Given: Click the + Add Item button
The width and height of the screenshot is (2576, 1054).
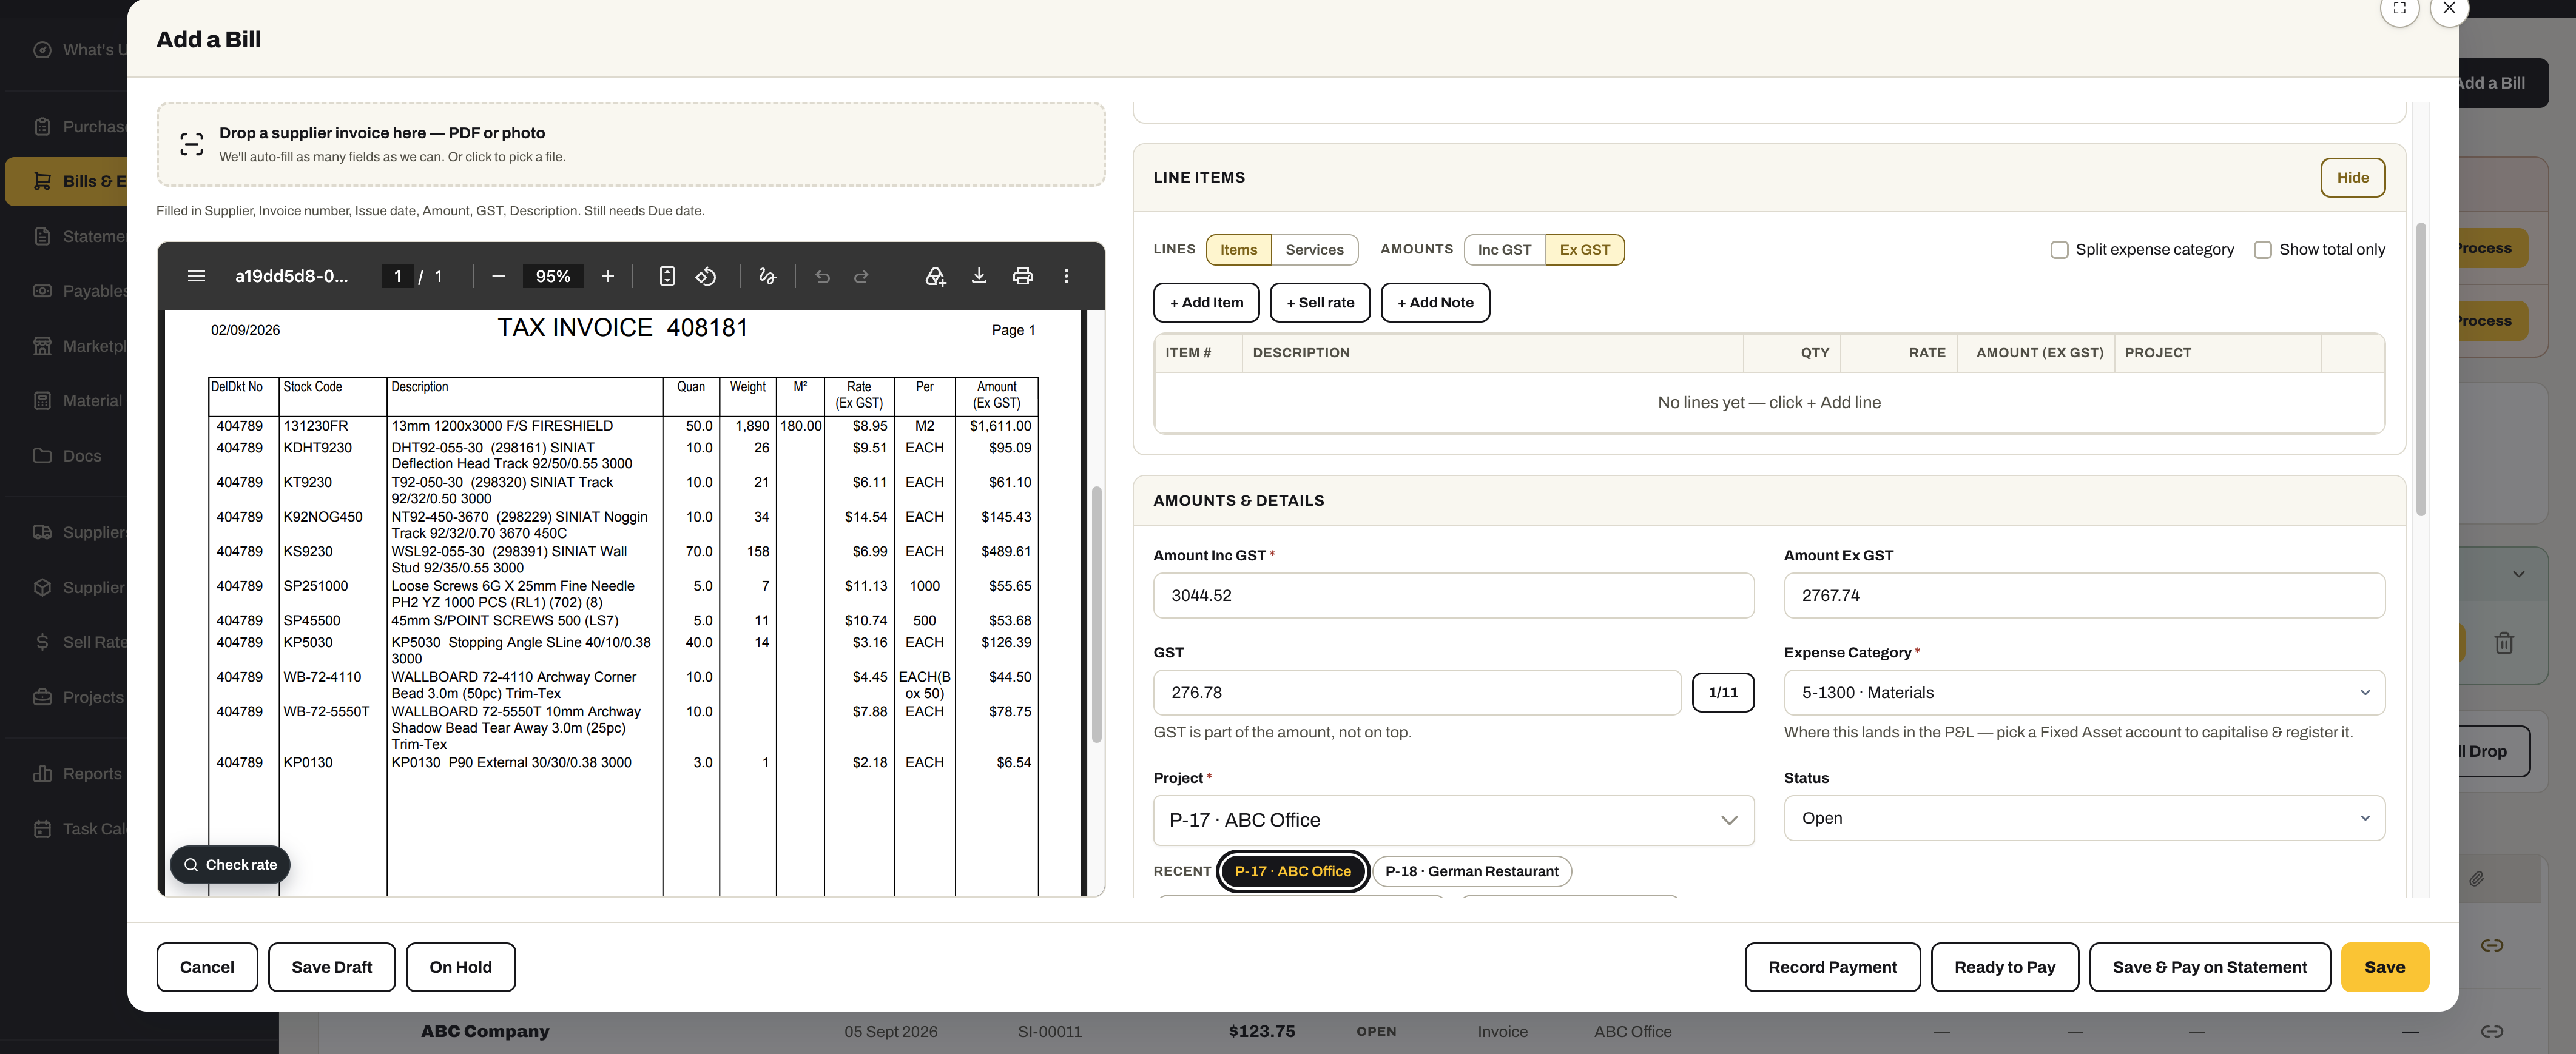Looking at the screenshot, I should (x=1206, y=302).
